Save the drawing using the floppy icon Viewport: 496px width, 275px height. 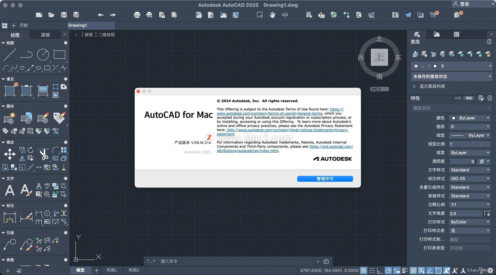point(64,15)
